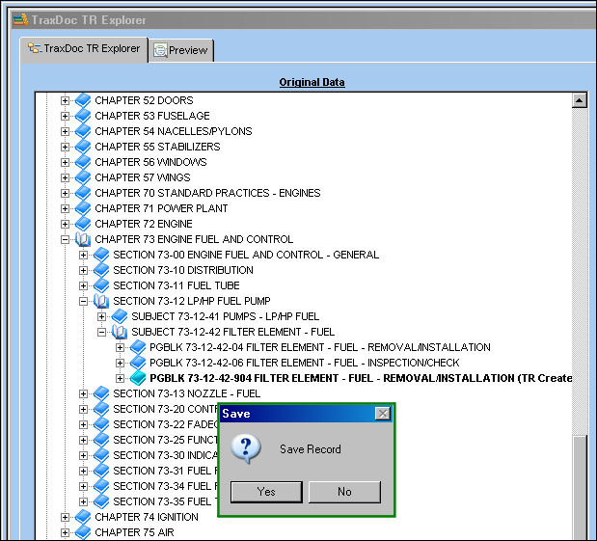This screenshot has height=541, width=597.
Task: Select bold PGBLK 73-12-42-904 REMOVAL/INSTALLATION row
Action: [361, 378]
